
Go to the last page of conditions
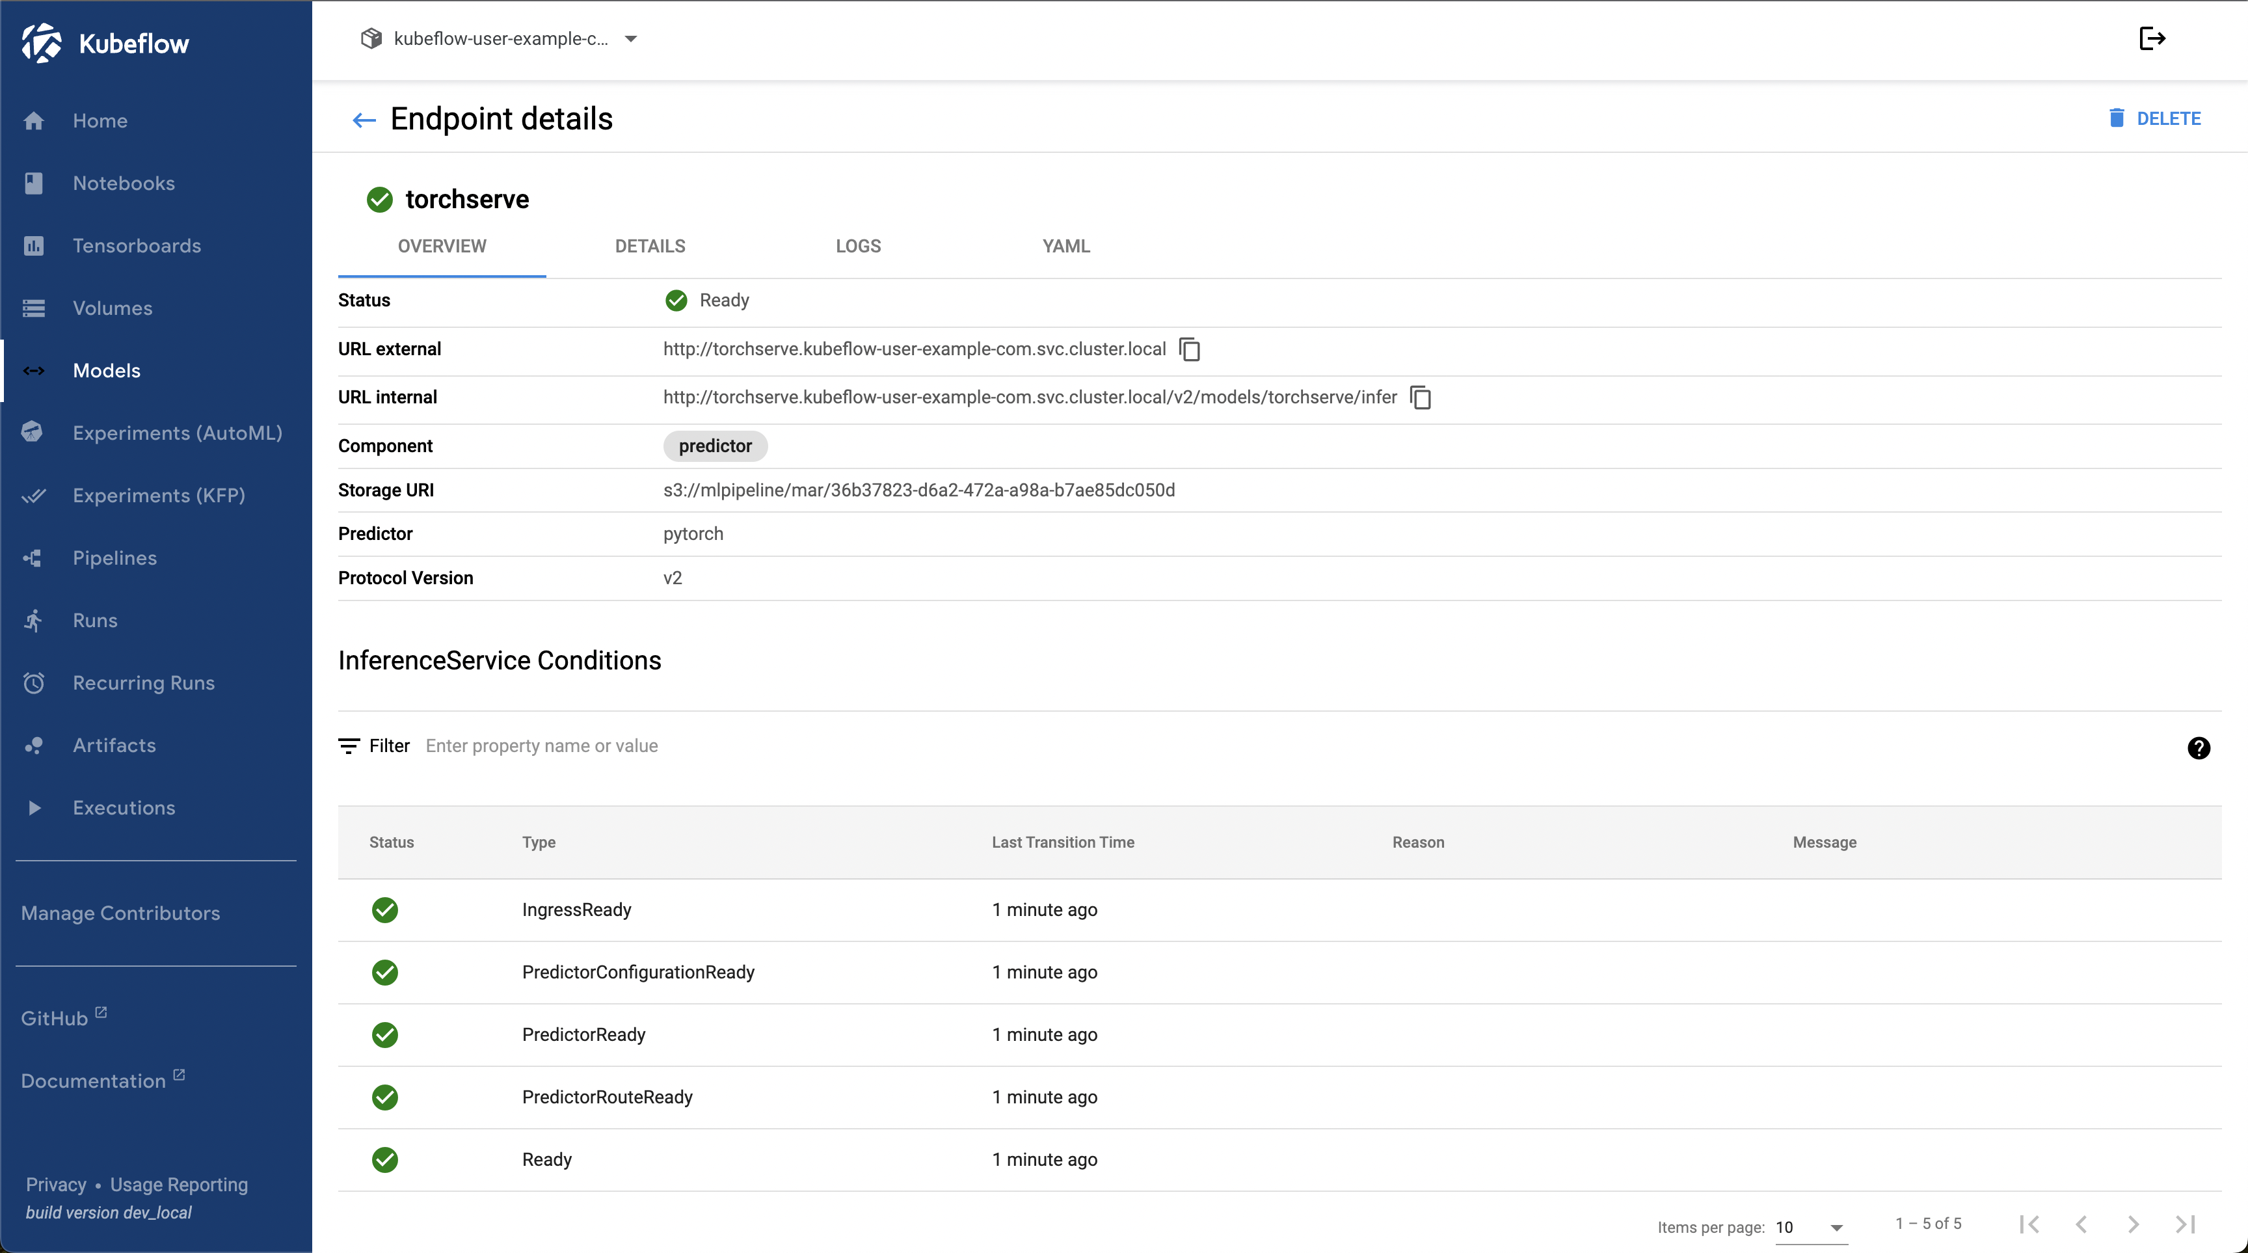2184,1224
